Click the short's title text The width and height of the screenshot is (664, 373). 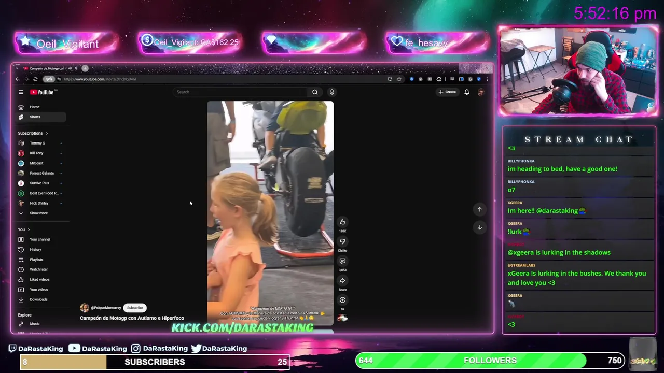132,318
